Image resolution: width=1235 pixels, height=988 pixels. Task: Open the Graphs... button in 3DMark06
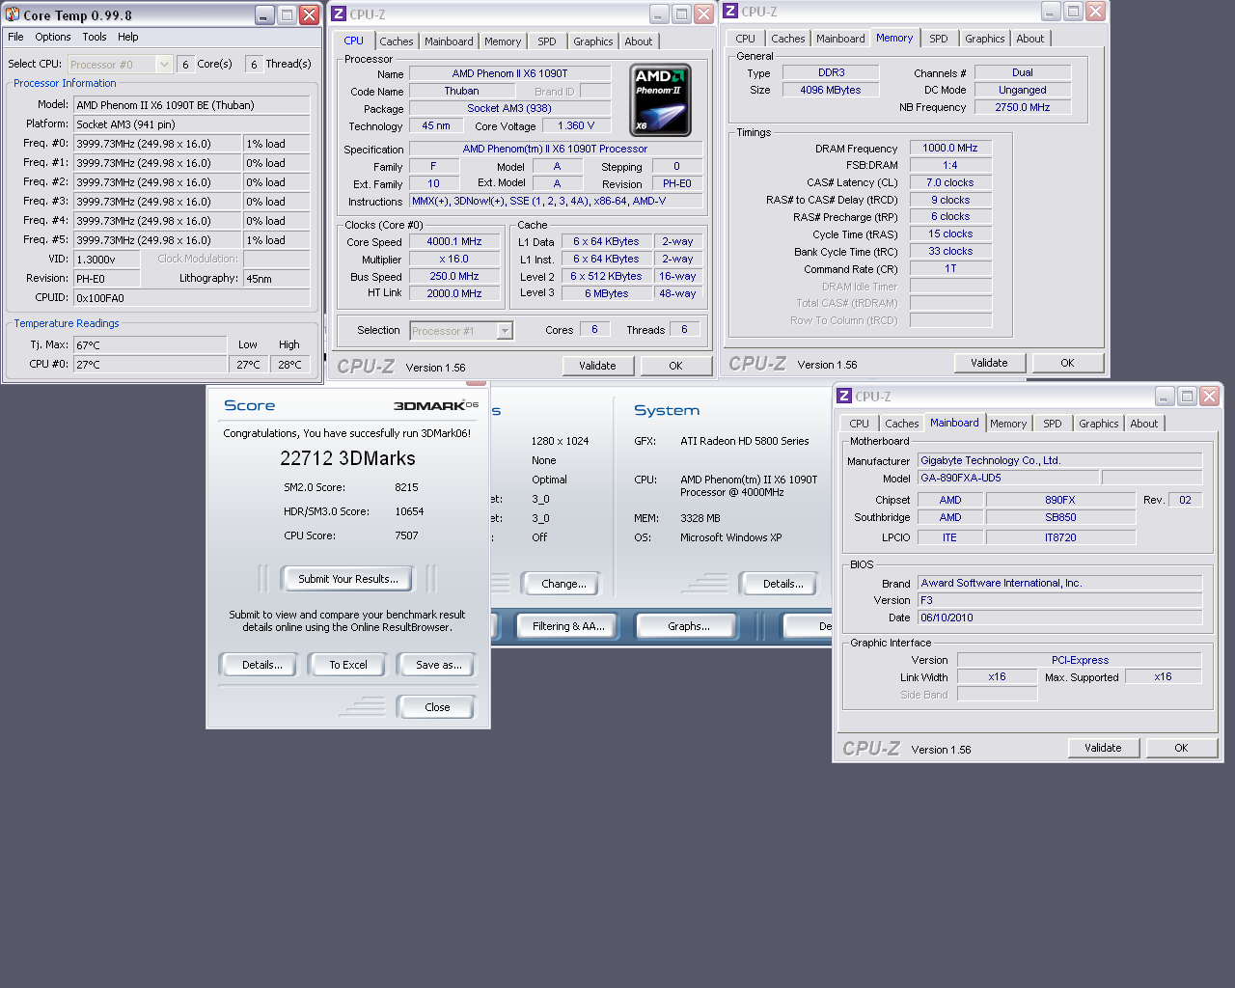(689, 626)
